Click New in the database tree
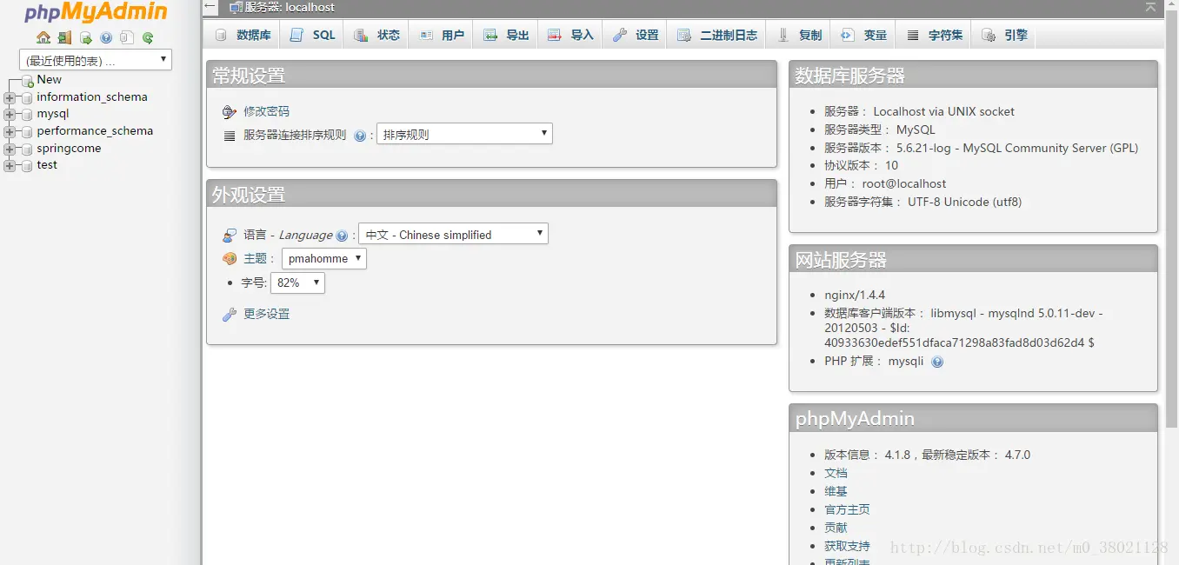1179x565 pixels. [x=50, y=79]
